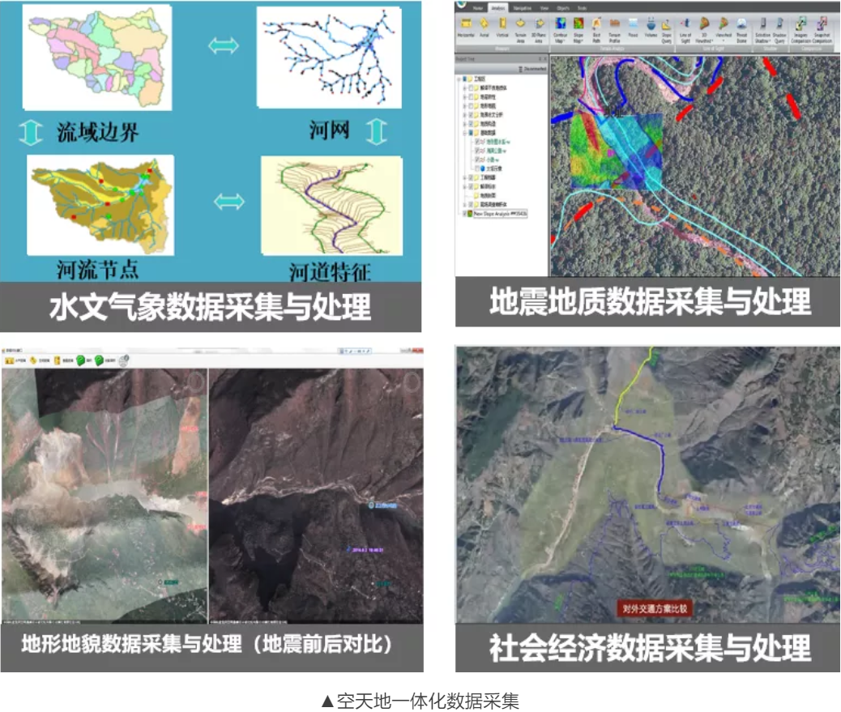The height and width of the screenshot is (712, 841).
Task: Click the Imagery Comparison icon
Action: pos(800,29)
